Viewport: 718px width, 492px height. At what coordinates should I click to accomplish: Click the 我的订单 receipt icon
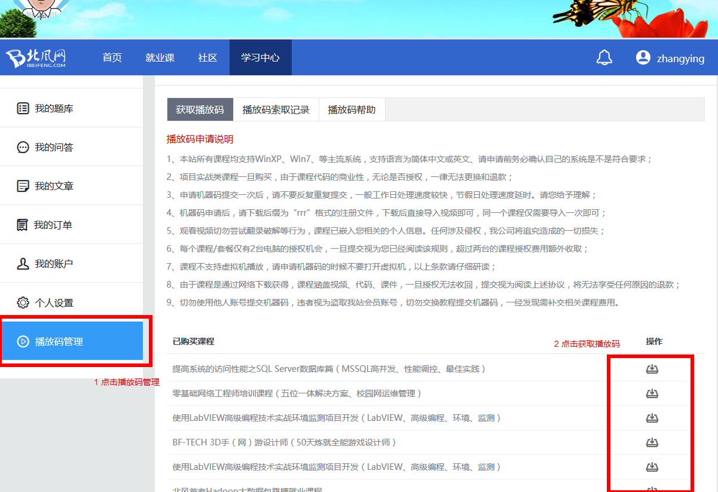tap(23, 225)
